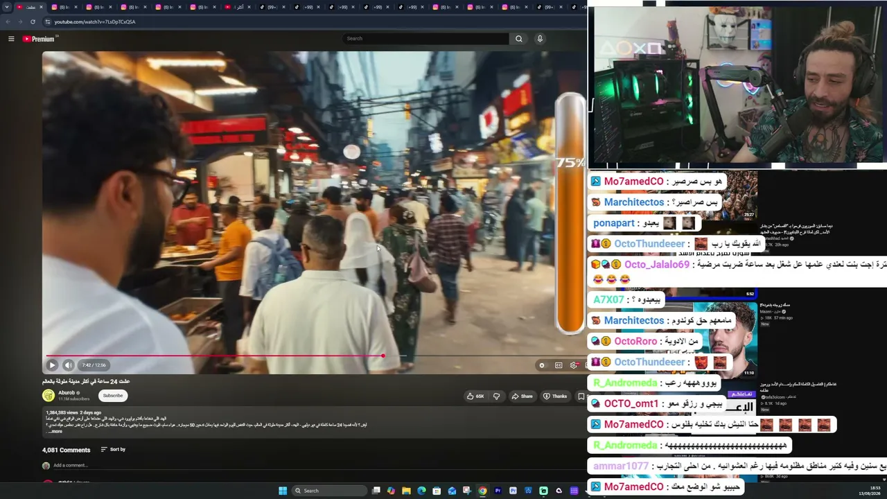Screen dimensions: 887x499
Task: View site information icon in address bar
Action: pos(47,21)
